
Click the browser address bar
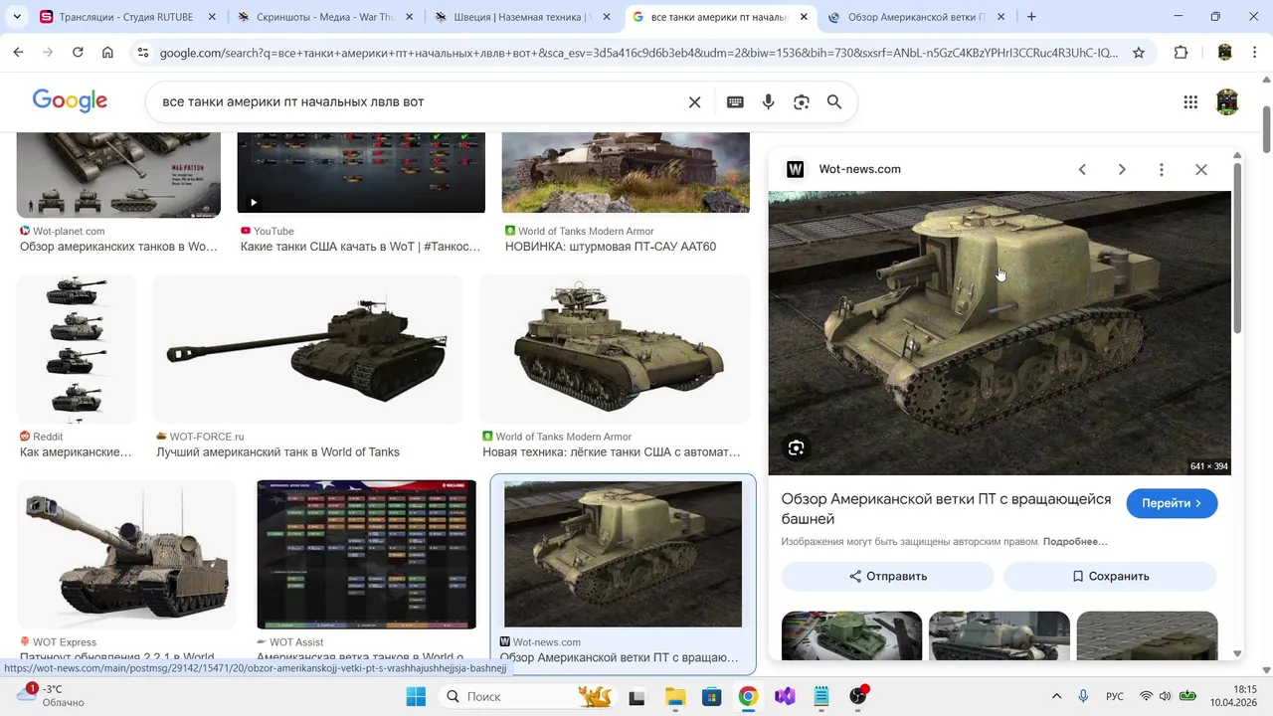(x=638, y=53)
